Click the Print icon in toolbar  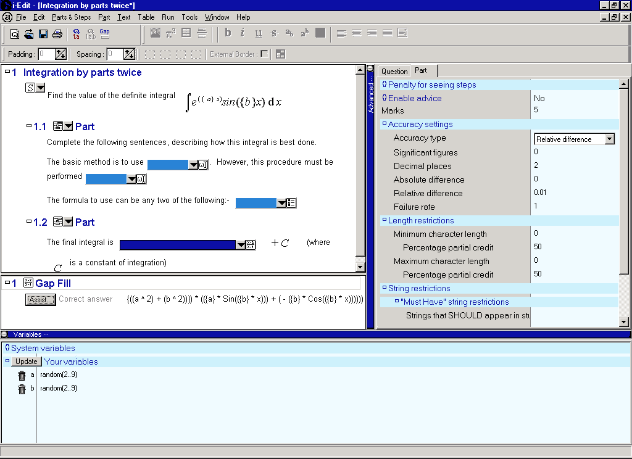pyautogui.click(x=57, y=33)
